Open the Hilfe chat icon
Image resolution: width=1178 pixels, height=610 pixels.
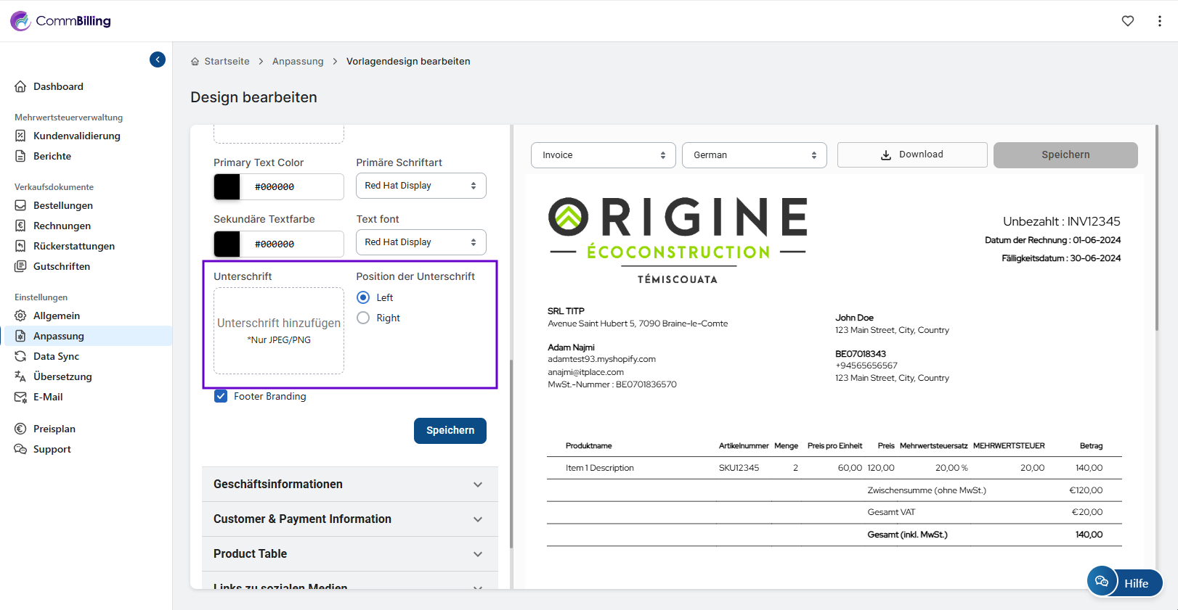(x=1102, y=582)
